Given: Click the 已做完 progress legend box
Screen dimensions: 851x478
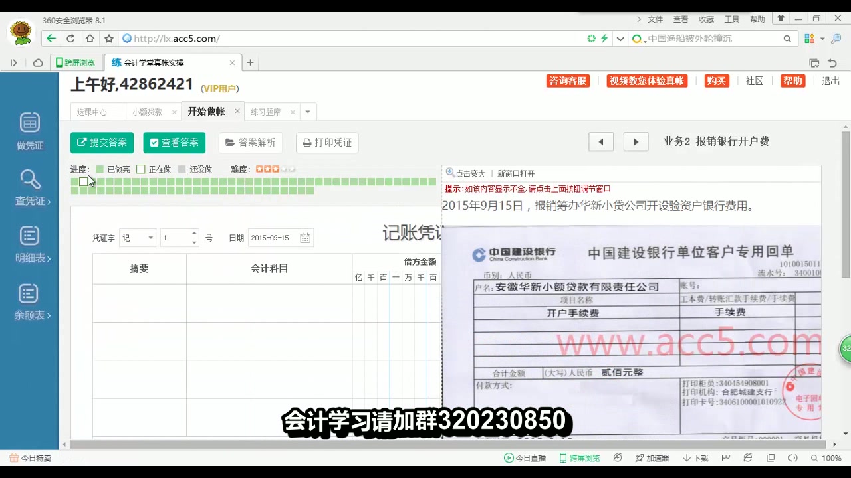Looking at the screenshot, I should pos(100,169).
